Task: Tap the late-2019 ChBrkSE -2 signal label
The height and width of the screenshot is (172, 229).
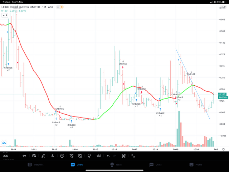Action: (191, 73)
